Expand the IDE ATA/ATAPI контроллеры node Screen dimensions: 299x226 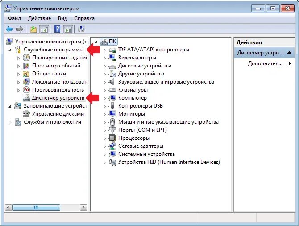[x=104, y=50]
